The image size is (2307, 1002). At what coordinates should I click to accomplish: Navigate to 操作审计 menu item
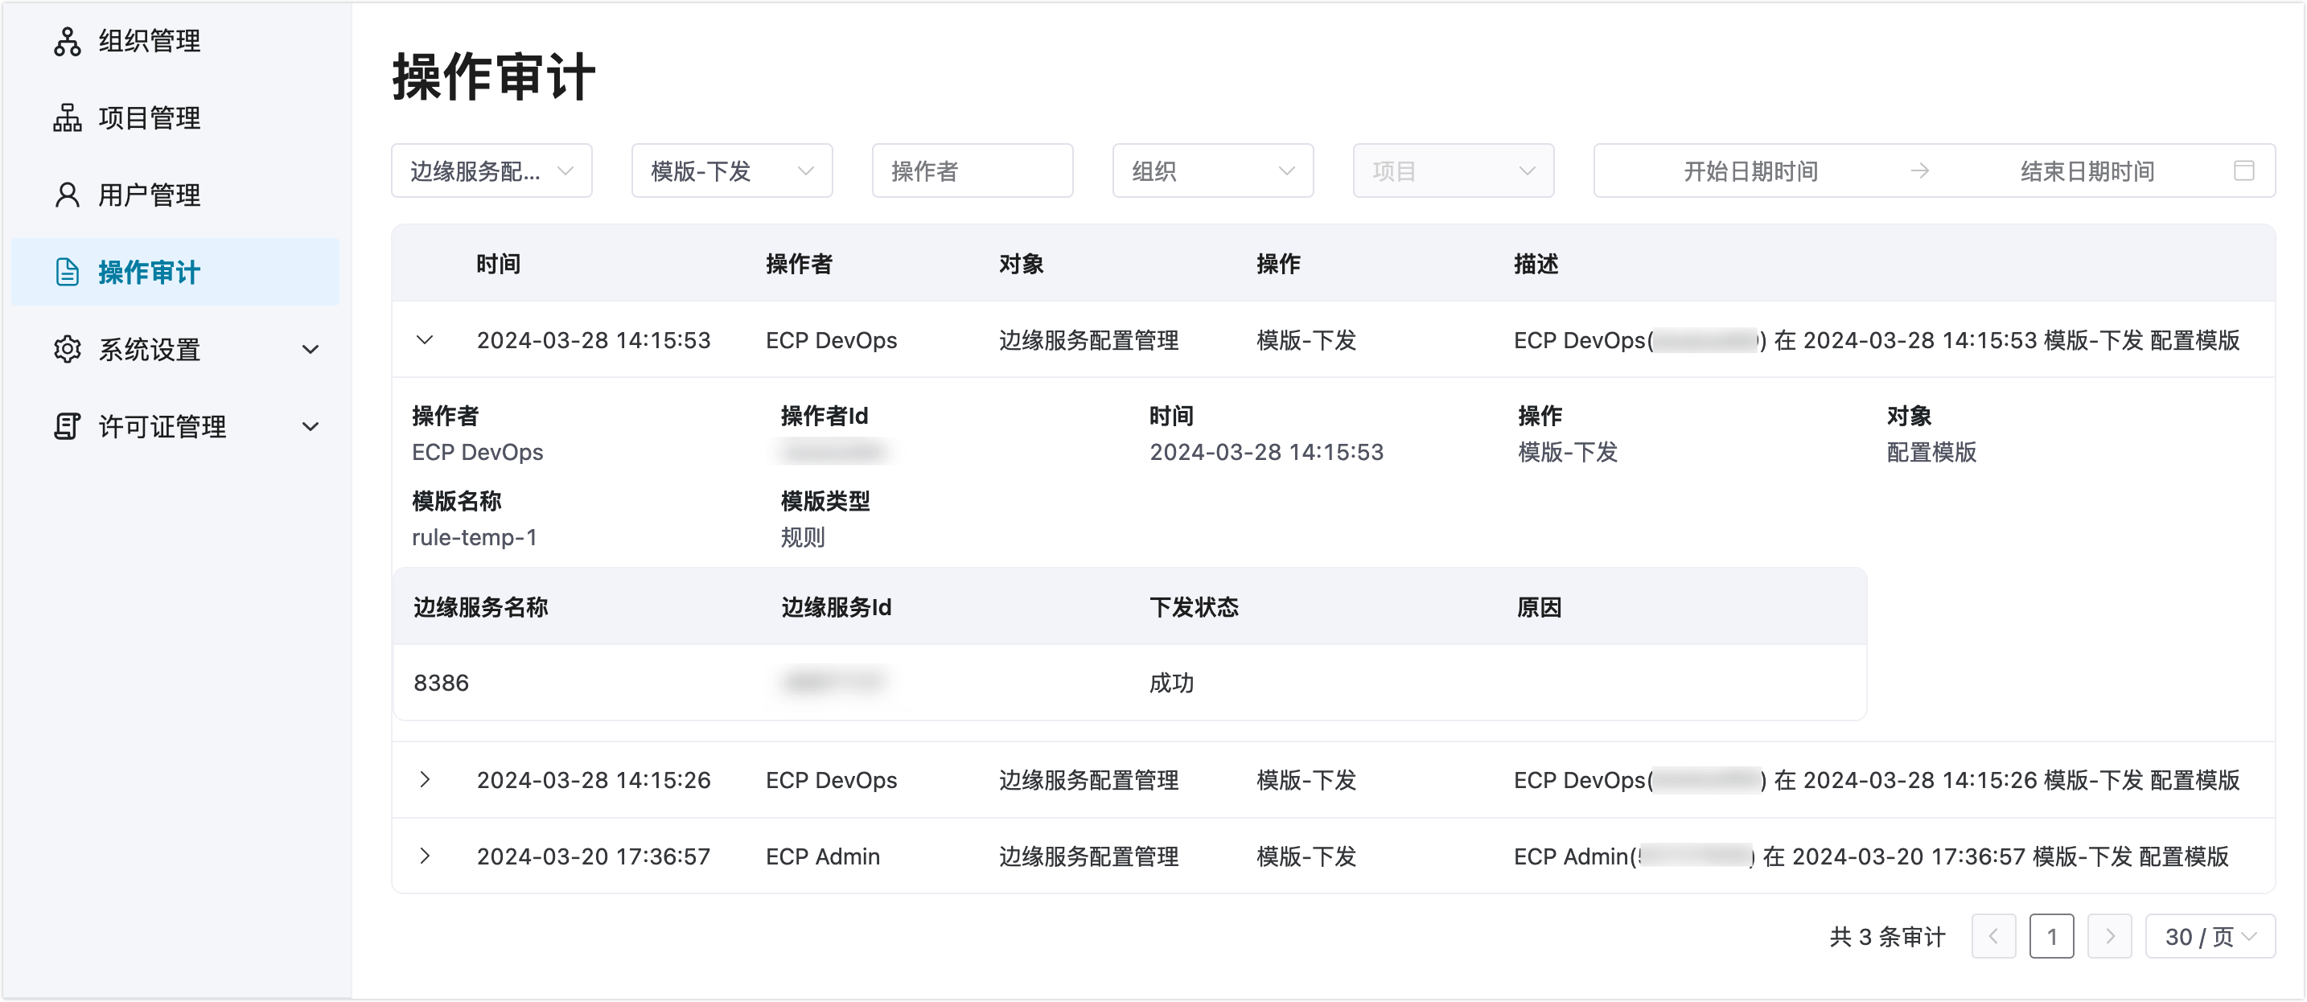[149, 273]
